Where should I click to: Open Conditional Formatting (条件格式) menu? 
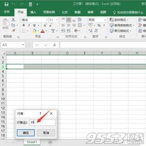coord(119,20)
